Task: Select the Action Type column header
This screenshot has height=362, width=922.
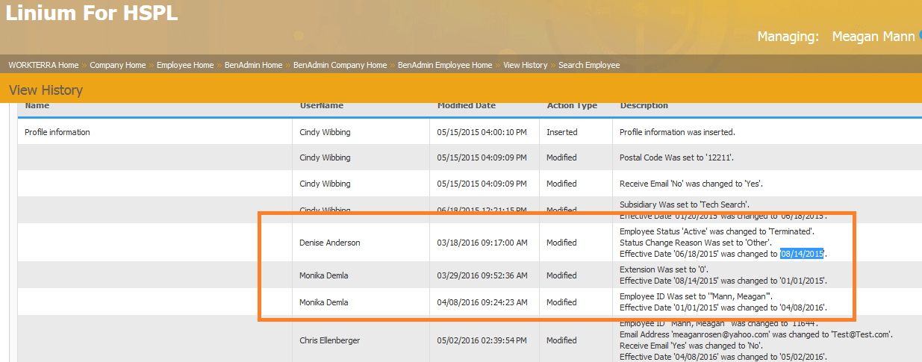Action: pyautogui.click(x=572, y=106)
